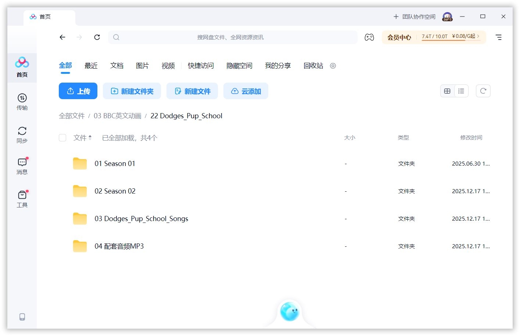
Task: Open the 工具 tools panel
Action: (x=22, y=198)
